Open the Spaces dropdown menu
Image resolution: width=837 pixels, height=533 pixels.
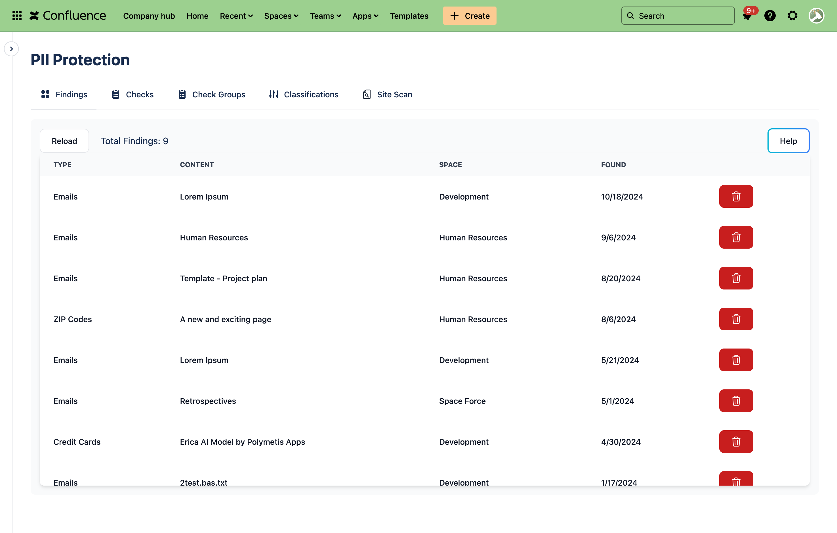point(281,16)
